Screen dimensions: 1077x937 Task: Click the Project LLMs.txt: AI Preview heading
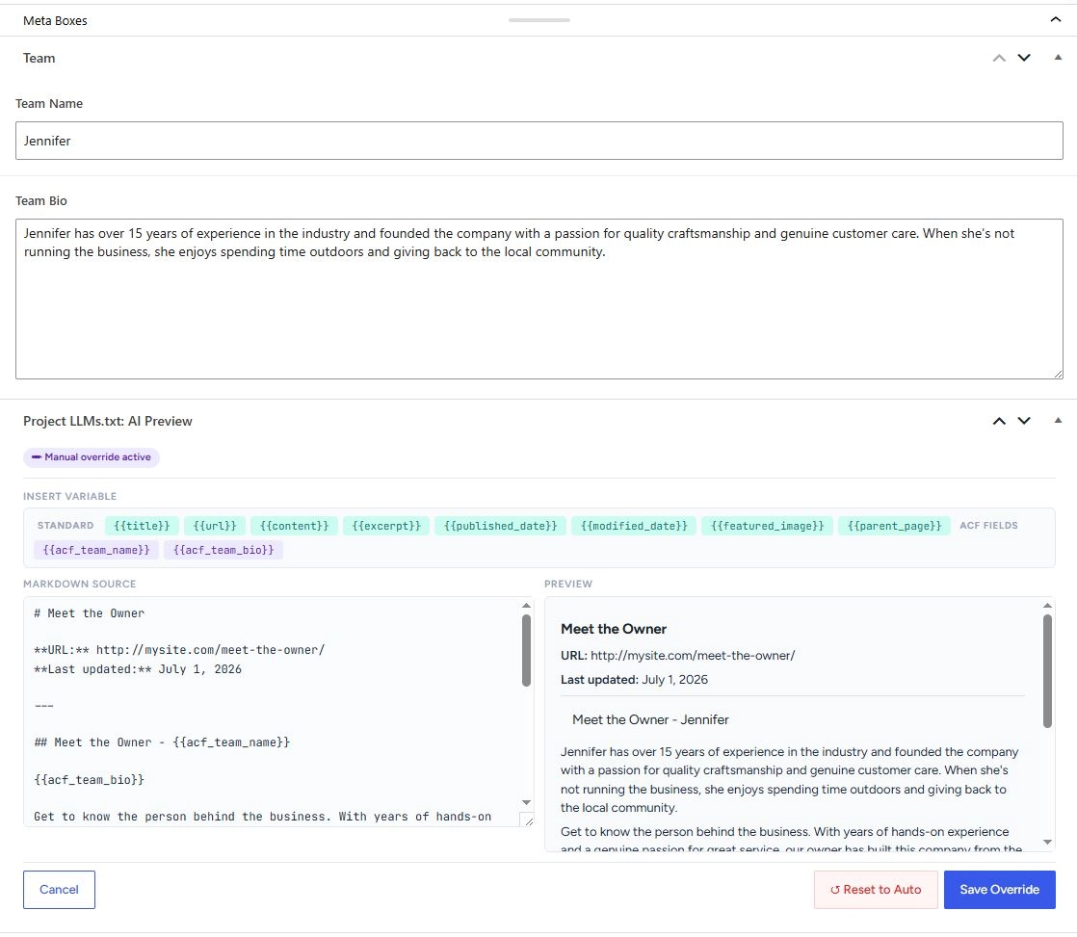point(108,421)
